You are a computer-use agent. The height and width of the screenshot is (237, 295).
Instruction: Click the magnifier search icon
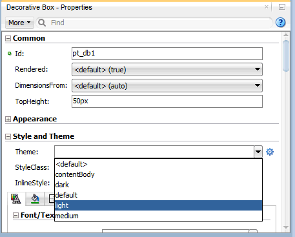coord(42,23)
